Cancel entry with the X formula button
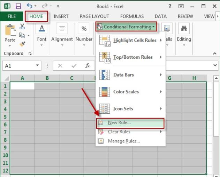220x177 pixels. click(60, 66)
